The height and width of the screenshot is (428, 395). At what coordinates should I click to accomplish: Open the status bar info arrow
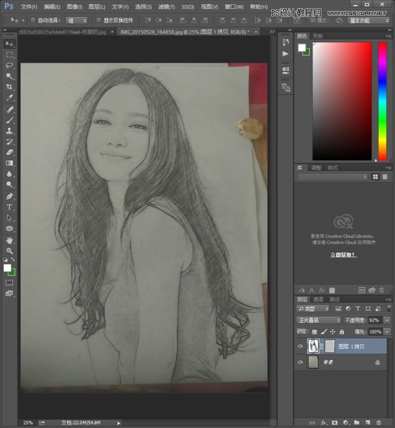118,423
